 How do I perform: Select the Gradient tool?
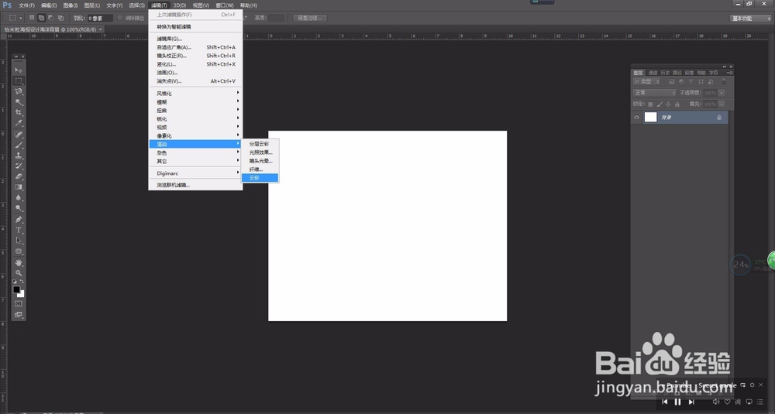click(19, 187)
